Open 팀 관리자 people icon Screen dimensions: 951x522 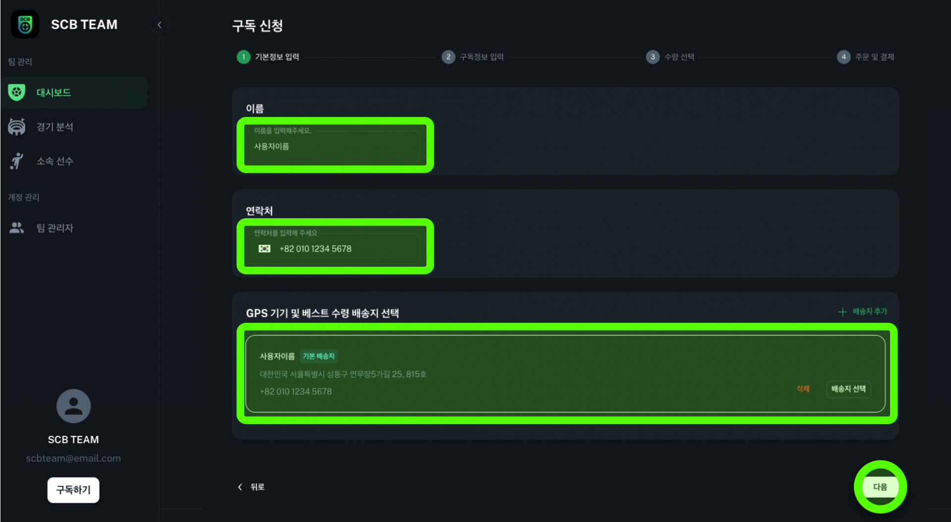[17, 228]
